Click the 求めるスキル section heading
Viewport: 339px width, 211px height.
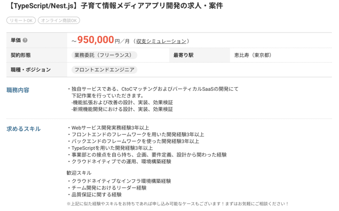(24, 129)
